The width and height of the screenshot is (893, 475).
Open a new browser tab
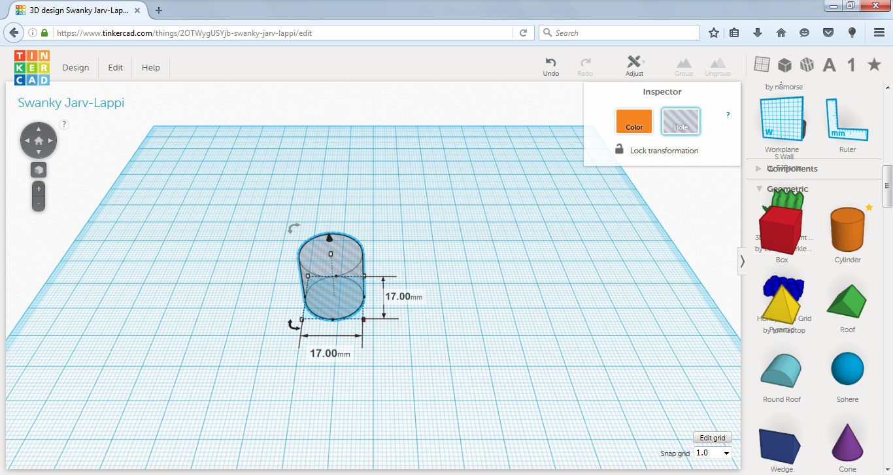click(159, 10)
